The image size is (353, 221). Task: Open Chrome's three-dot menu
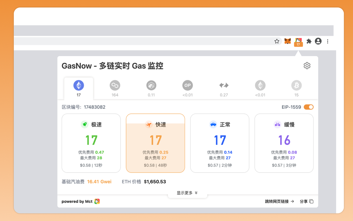[x=328, y=41]
